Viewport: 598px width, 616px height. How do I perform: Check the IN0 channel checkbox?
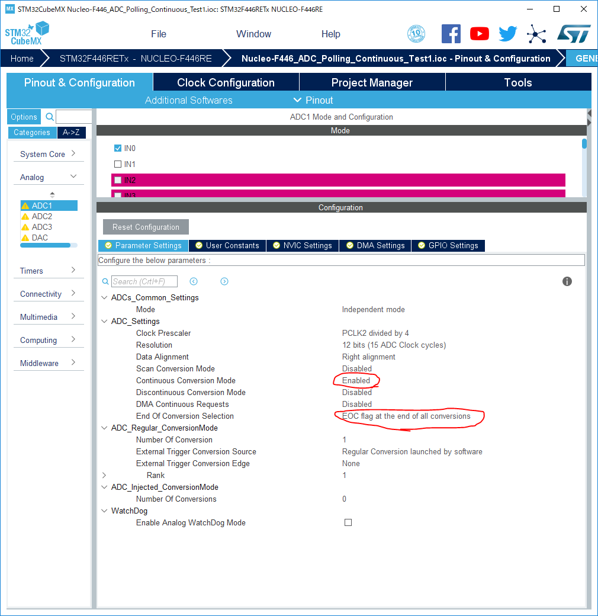point(118,148)
